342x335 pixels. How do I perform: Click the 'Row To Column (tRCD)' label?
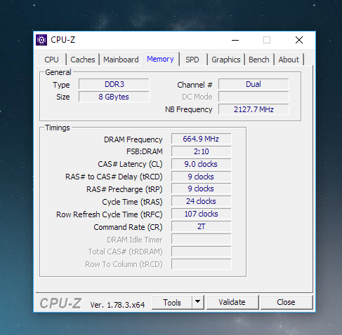(124, 264)
